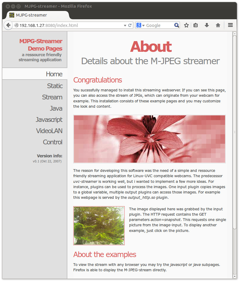239x281 pixels.
Task: Open the Stream page in sidebar
Action: (x=52, y=97)
